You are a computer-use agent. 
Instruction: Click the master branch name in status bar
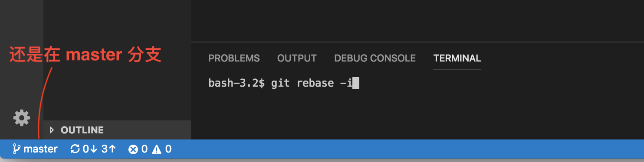coord(41,149)
